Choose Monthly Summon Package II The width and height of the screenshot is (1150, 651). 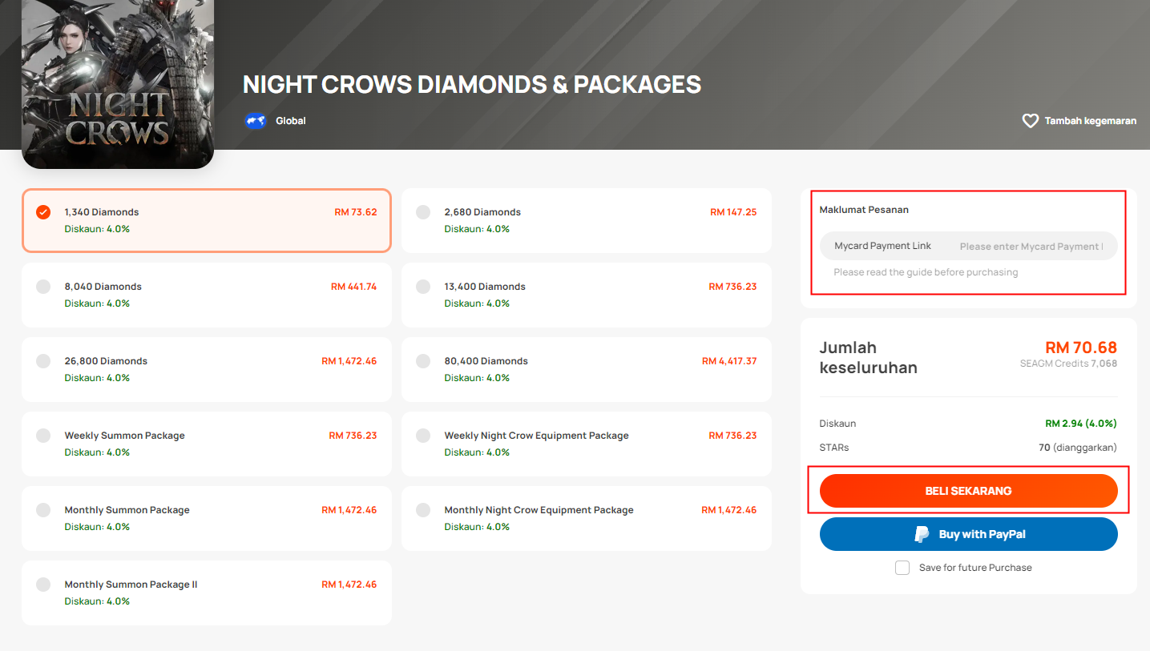coord(207,593)
